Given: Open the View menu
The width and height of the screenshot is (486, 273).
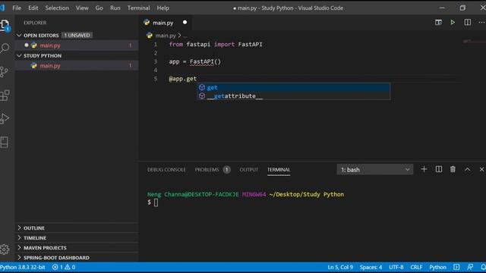Looking at the screenshot, I should pos(82,8).
